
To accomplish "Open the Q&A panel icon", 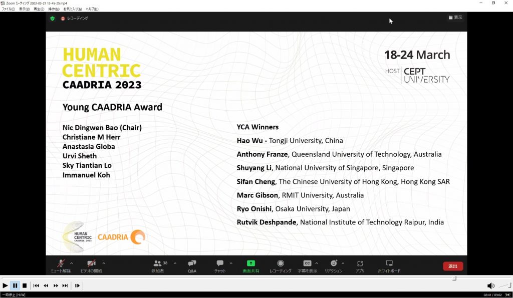I will click(192, 263).
